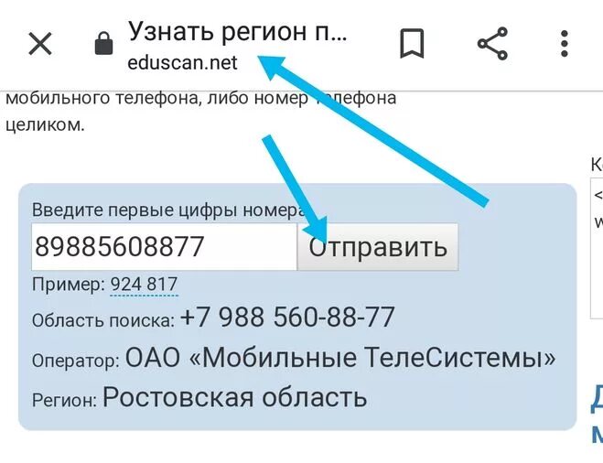Click the operator name ОАО «Мобильные ТелеСистемы»
Image resolution: width=603 pixels, height=463 pixels.
340,357
